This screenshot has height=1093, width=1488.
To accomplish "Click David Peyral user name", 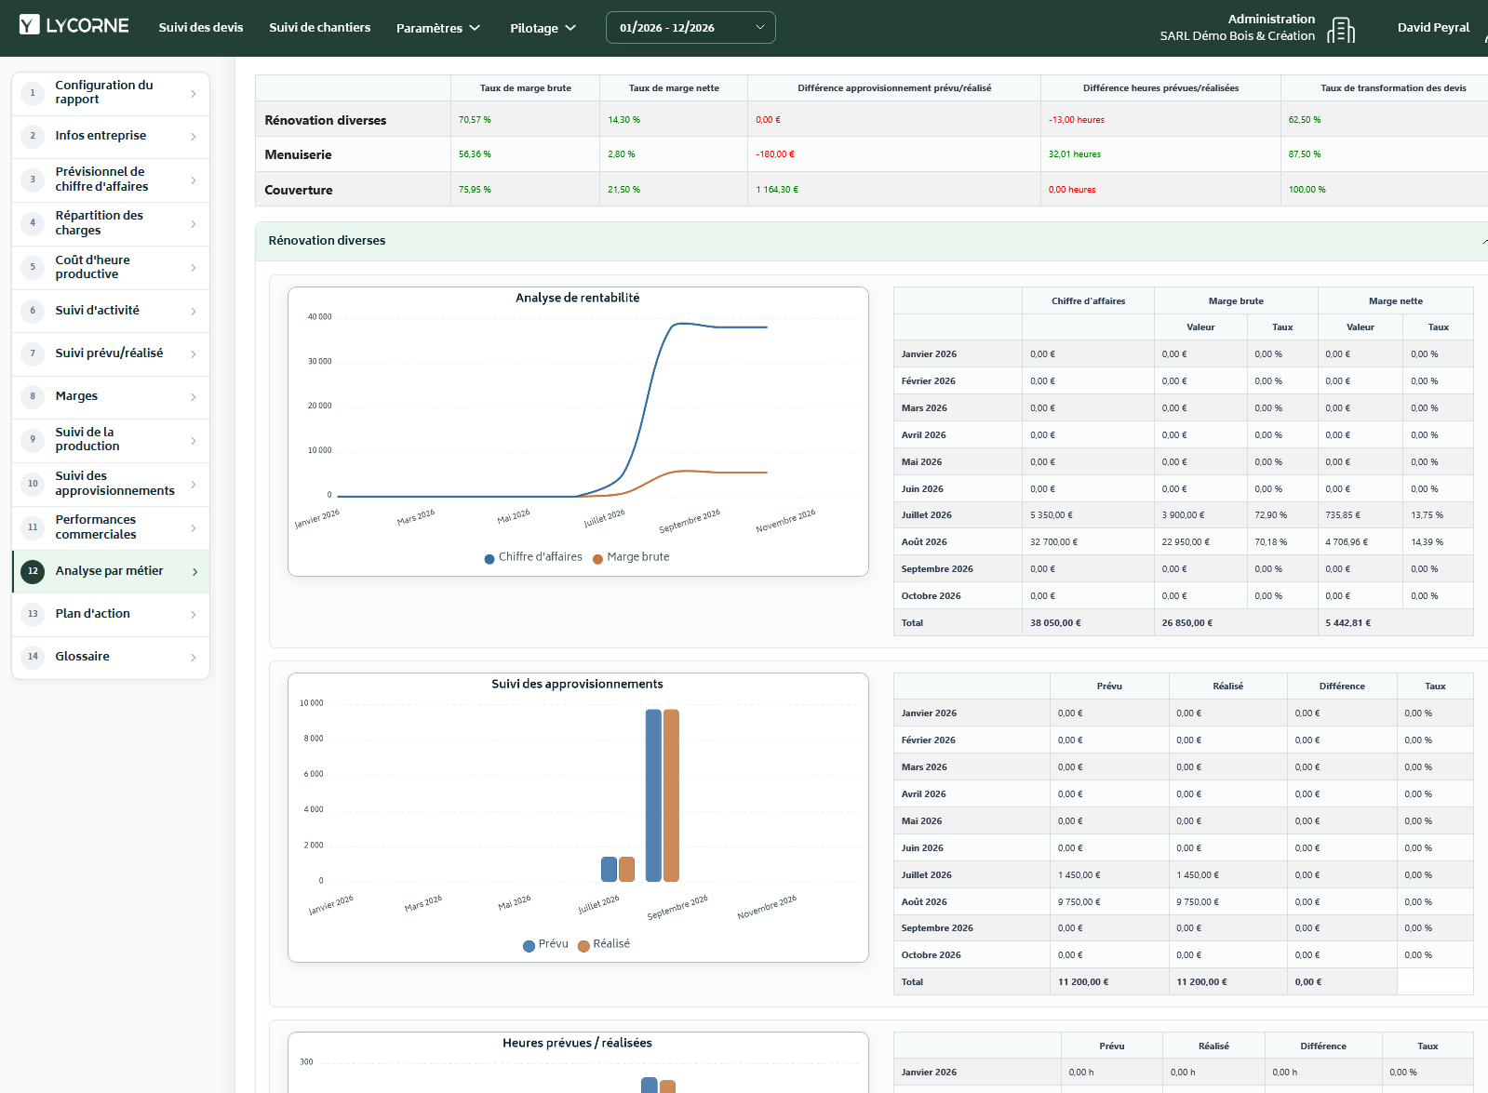I will point(1433,28).
